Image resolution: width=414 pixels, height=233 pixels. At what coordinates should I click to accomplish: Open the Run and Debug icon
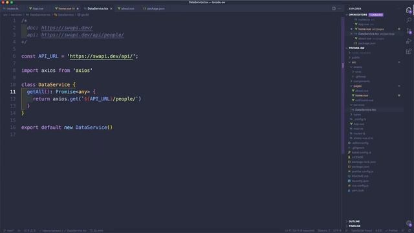point(409,41)
